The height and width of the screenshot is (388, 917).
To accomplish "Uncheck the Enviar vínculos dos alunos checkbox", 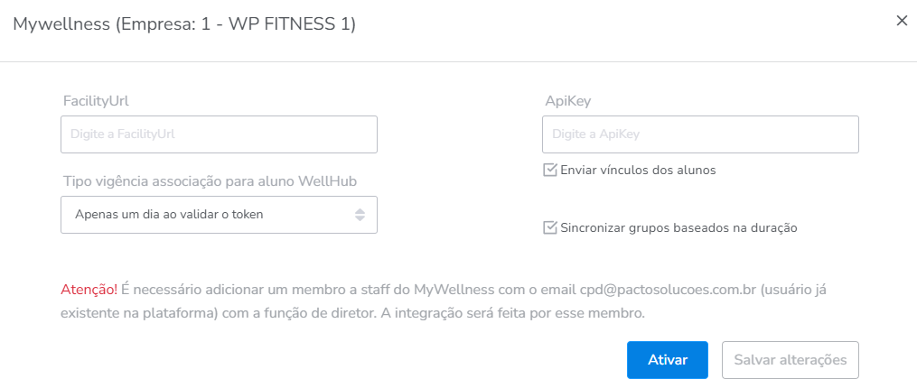I will coord(549,170).
